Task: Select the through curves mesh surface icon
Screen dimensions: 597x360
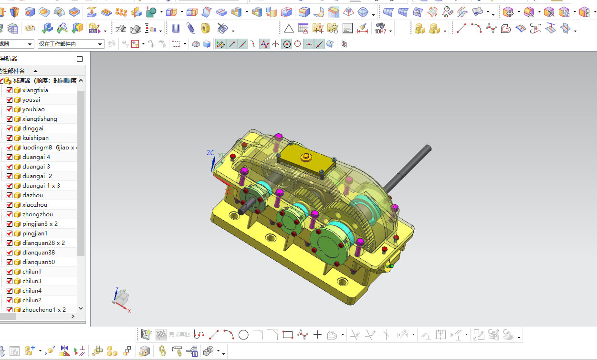Action: tap(403, 11)
